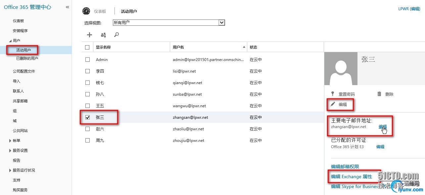425x195 pixels.
Task: Open 组 in the sidebar
Action: click(x=15, y=111)
